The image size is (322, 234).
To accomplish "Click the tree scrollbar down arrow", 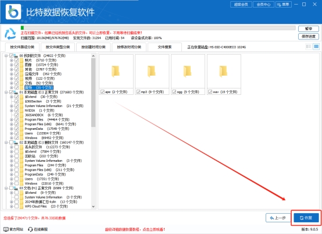I will [93, 207].
